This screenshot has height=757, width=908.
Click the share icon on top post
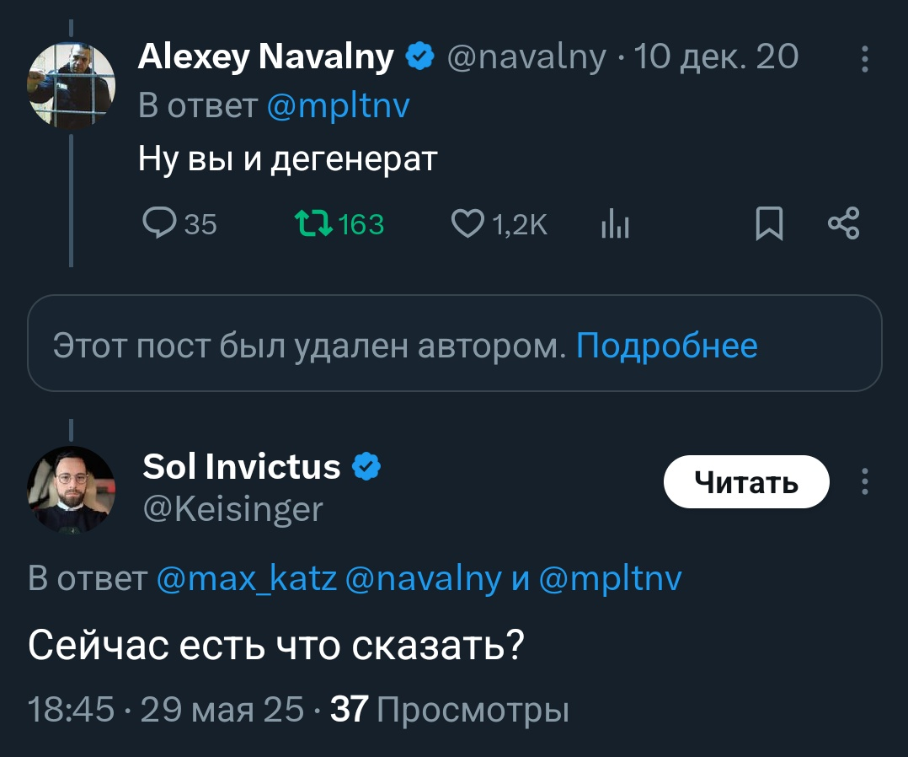[x=843, y=223]
